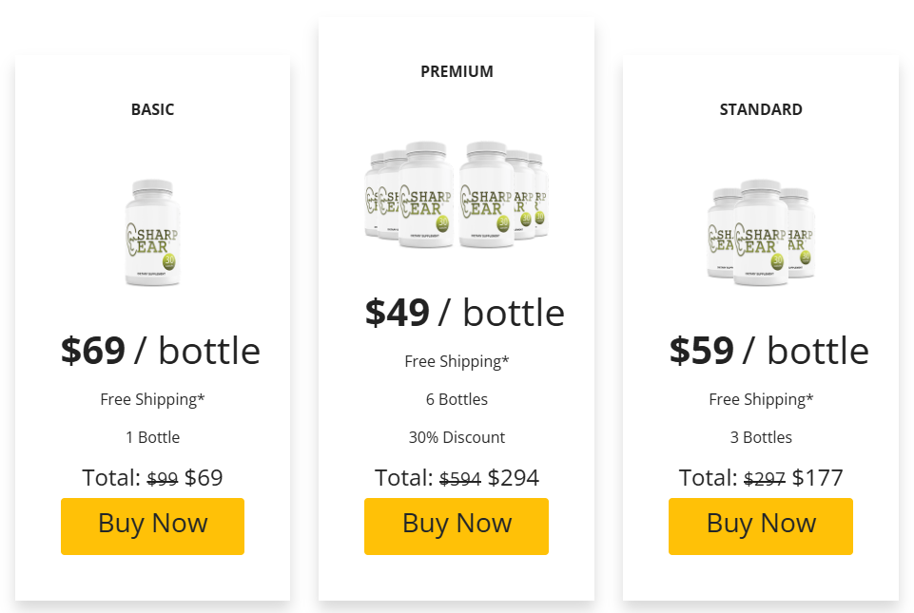Click Buy Now for the Basic package
This screenshot has height=613, width=914.
152,526
